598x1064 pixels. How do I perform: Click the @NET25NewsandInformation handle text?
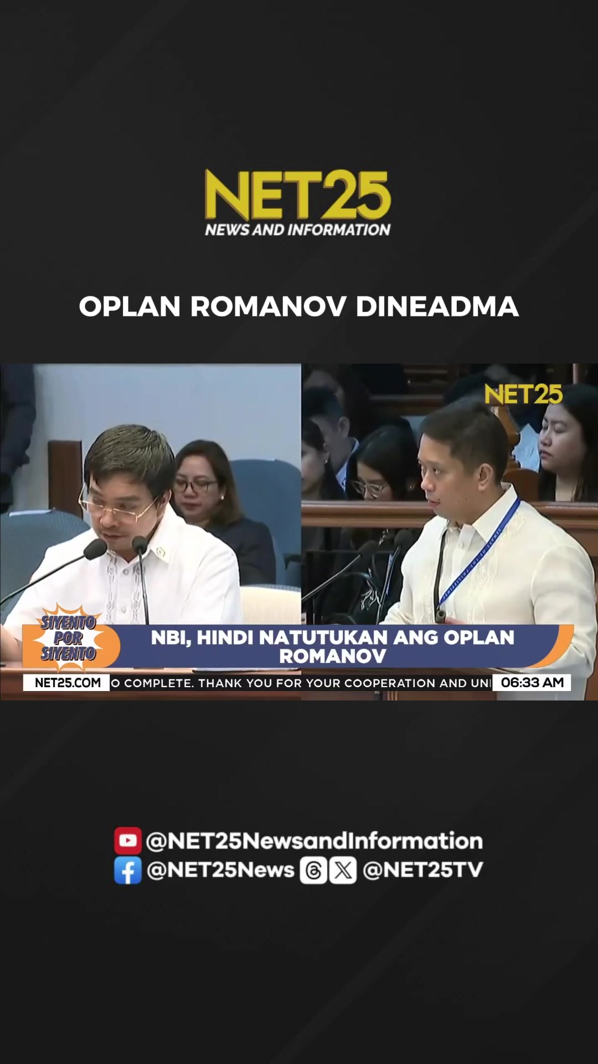(314, 841)
